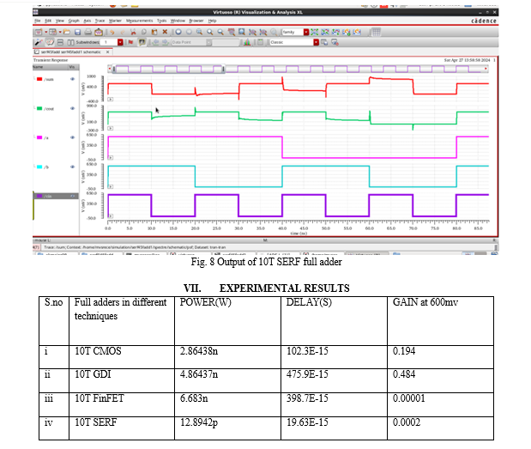Click the Cut scissors icon
The width and height of the screenshot is (531, 449).
point(133,32)
